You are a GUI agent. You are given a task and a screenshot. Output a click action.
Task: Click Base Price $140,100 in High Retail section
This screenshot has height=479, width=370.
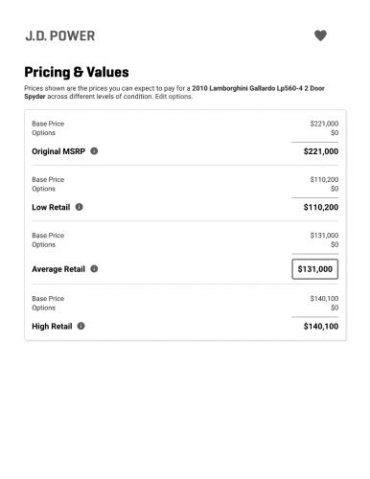(185, 299)
